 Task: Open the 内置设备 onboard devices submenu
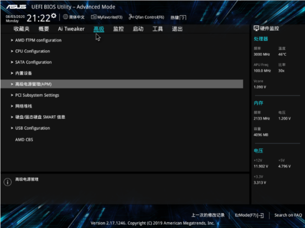(x=23, y=73)
